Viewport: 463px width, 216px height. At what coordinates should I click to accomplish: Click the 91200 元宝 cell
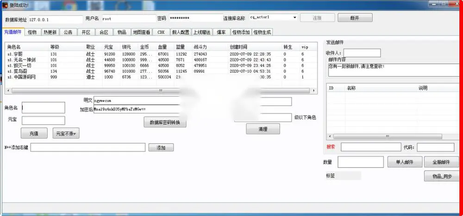110,54
